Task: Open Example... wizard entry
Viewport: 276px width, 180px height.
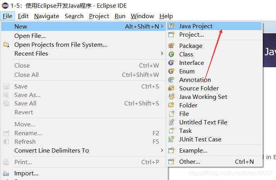Action: pyautogui.click(x=214, y=151)
